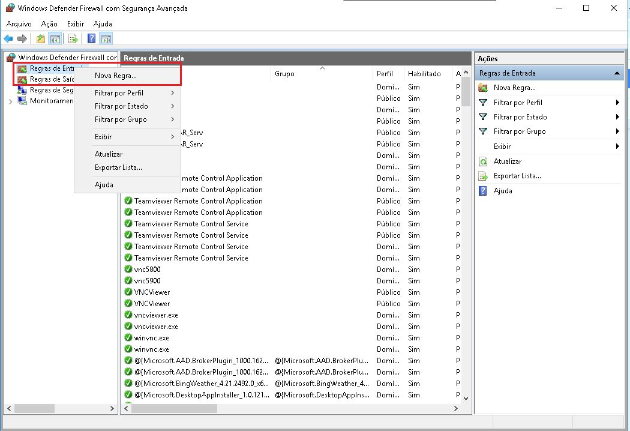This screenshot has width=630, height=431.
Task: Click the Filtrar por Perfil funnel icon
Action: click(484, 103)
